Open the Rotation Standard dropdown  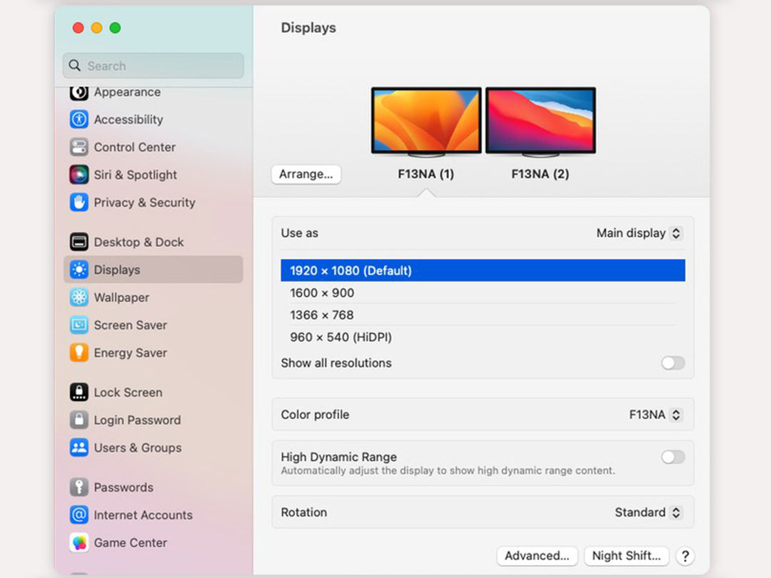pos(648,512)
